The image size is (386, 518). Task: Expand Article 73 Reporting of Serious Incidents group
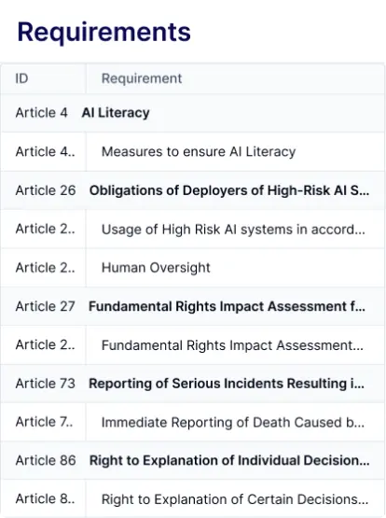193,384
